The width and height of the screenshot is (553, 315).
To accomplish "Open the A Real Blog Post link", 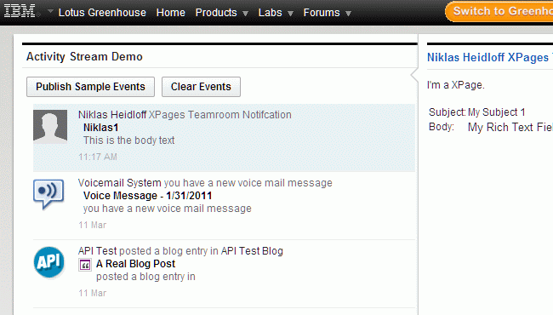I will pyautogui.click(x=135, y=264).
